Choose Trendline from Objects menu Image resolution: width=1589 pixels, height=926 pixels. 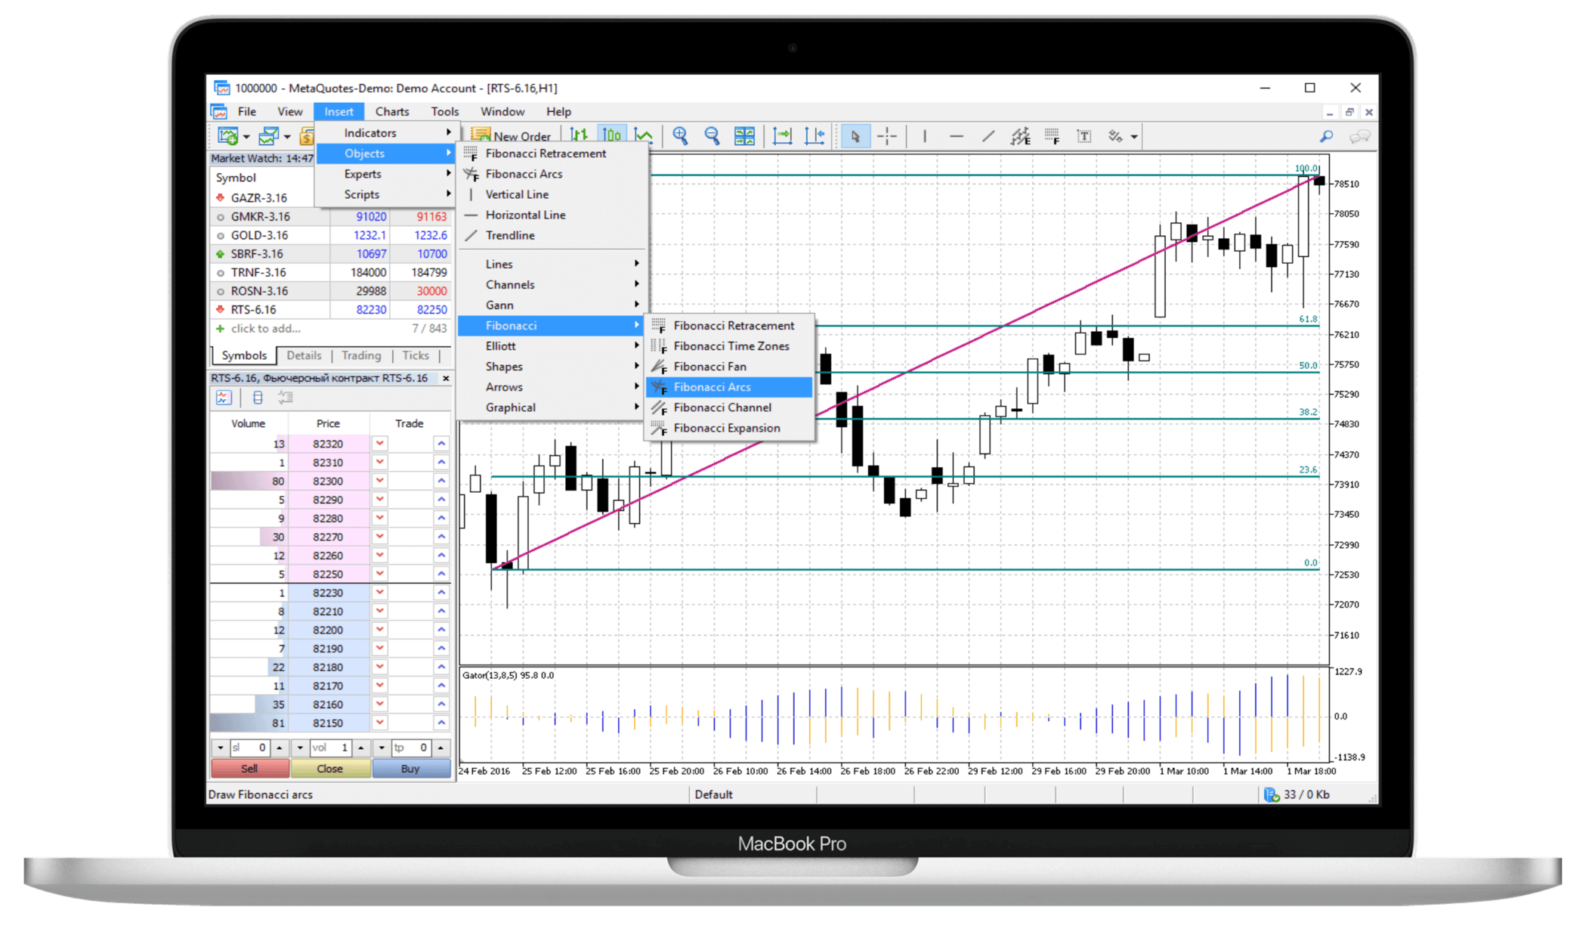[x=553, y=235]
